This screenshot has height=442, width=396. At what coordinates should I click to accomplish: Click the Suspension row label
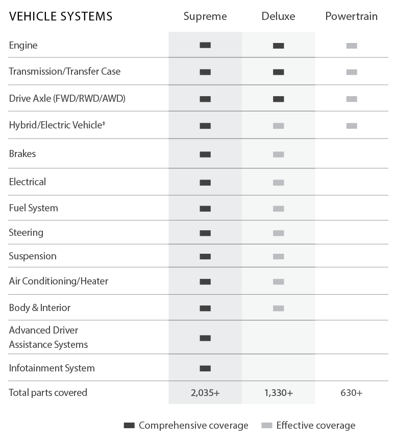[x=33, y=256]
